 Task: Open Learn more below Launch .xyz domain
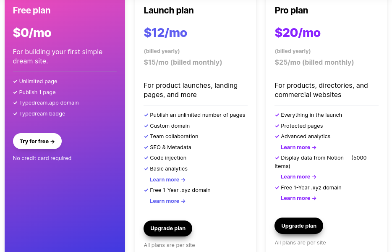[167, 201]
